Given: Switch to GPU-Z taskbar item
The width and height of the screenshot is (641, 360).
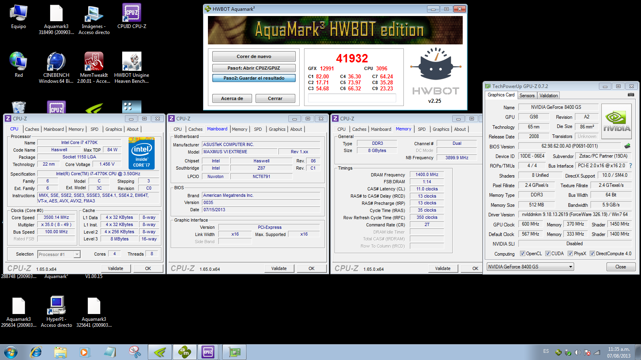Looking at the screenshot, I should [234, 352].
